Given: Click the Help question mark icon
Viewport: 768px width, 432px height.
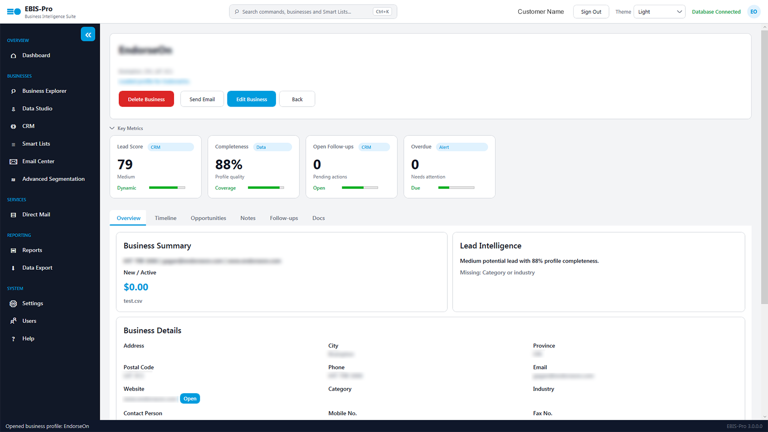Looking at the screenshot, I should pos(13,339).
